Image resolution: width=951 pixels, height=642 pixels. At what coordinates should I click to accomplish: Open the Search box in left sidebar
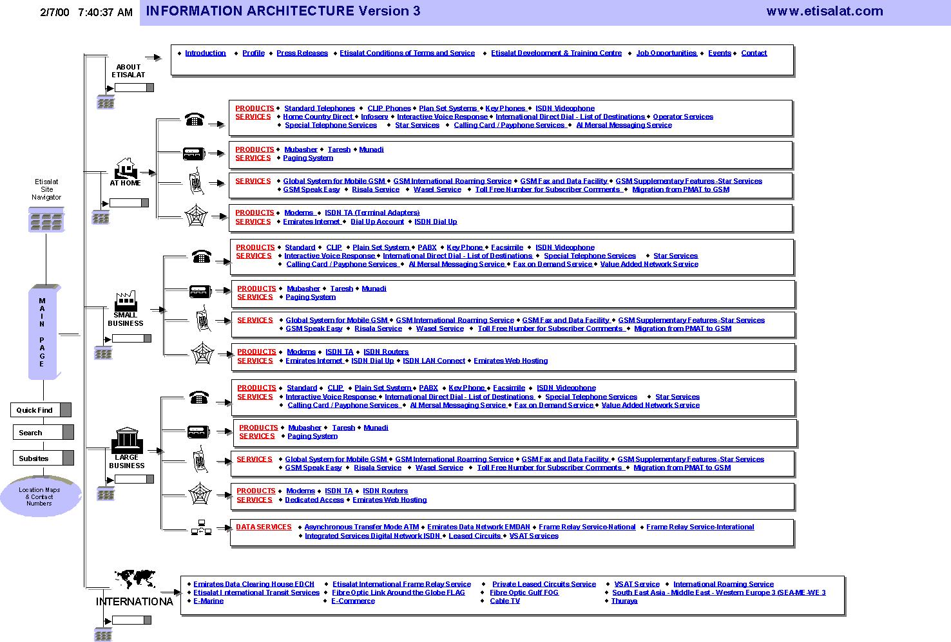(43, 433)
